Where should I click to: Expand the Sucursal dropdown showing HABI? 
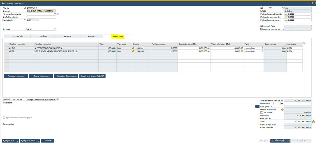55,29
